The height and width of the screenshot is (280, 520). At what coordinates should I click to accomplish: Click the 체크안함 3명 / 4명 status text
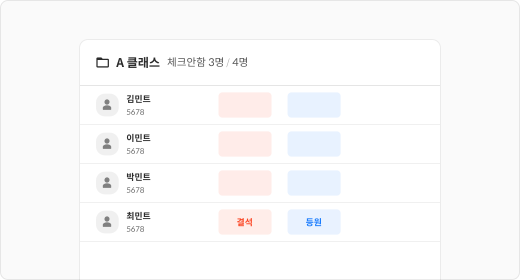pyautogui.click(x=207, y=62)
